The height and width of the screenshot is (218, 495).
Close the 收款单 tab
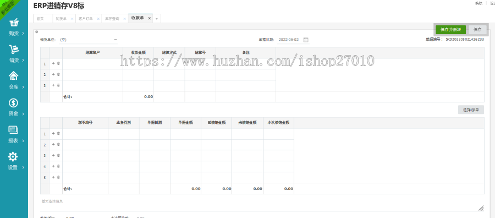tap(149, 18)
